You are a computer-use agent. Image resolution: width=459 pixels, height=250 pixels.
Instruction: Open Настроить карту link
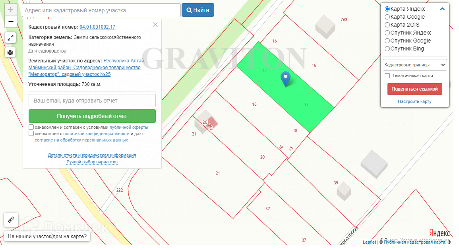coord(414,102)
